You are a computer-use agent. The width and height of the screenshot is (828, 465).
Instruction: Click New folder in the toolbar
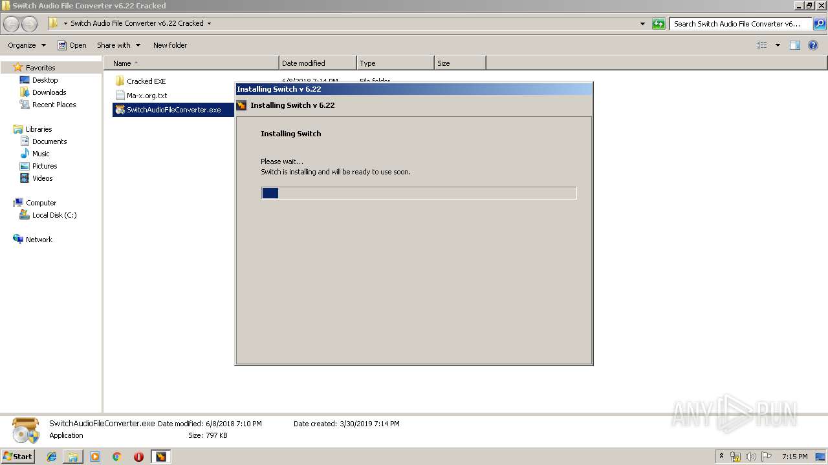click(170, 45)
